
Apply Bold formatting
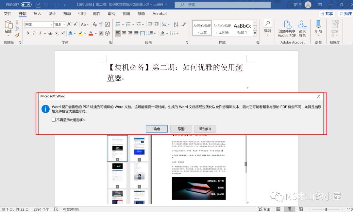(28, 33)
